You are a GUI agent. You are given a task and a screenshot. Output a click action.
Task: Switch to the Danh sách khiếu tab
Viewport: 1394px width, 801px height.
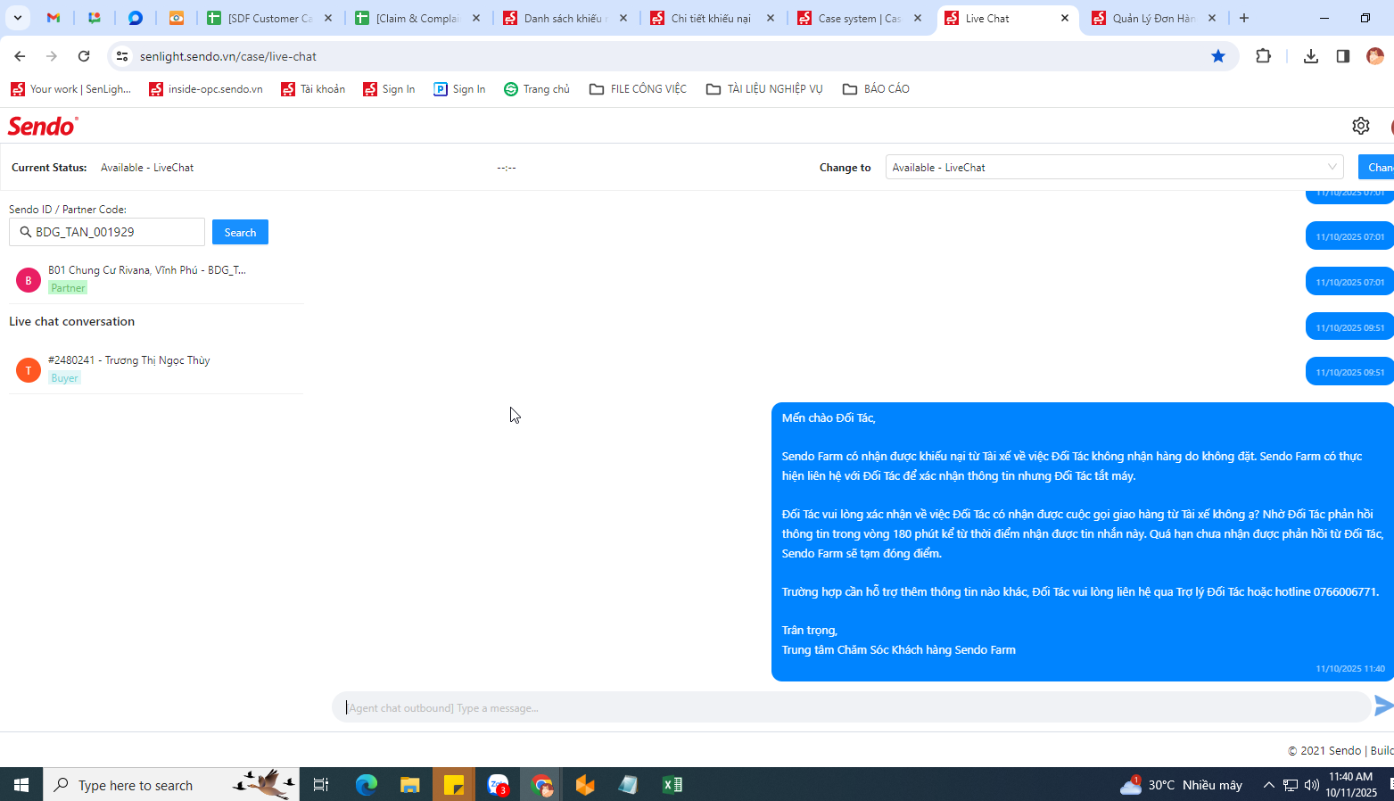tap(565, 18)
